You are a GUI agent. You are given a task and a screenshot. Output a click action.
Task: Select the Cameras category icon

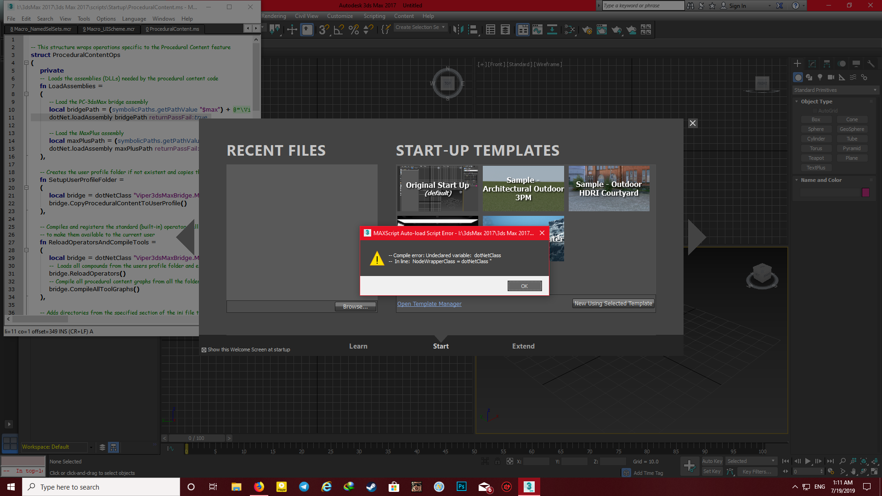831,77
